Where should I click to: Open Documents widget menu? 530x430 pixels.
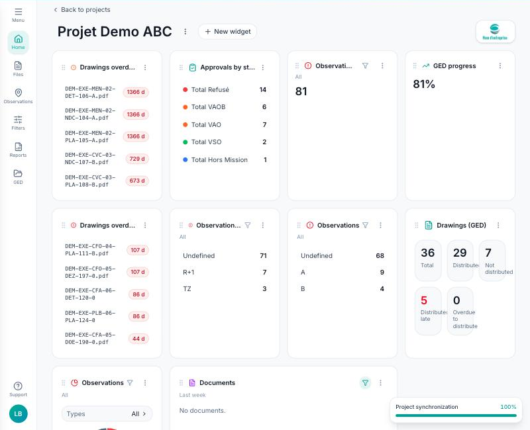(x=380, y=383)
